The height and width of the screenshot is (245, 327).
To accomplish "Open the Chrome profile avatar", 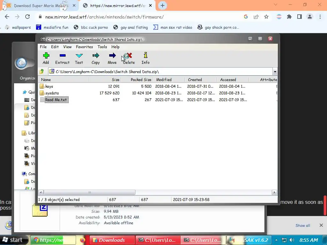I will 310,17.
